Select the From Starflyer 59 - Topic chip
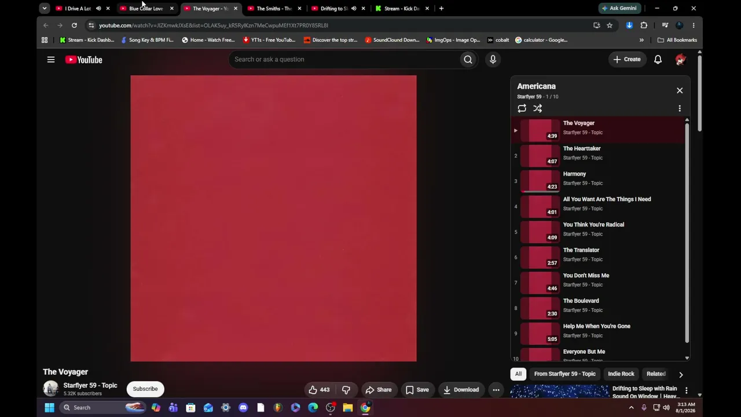741x417 pixels. pyautogui.click(x=564, y=374)
